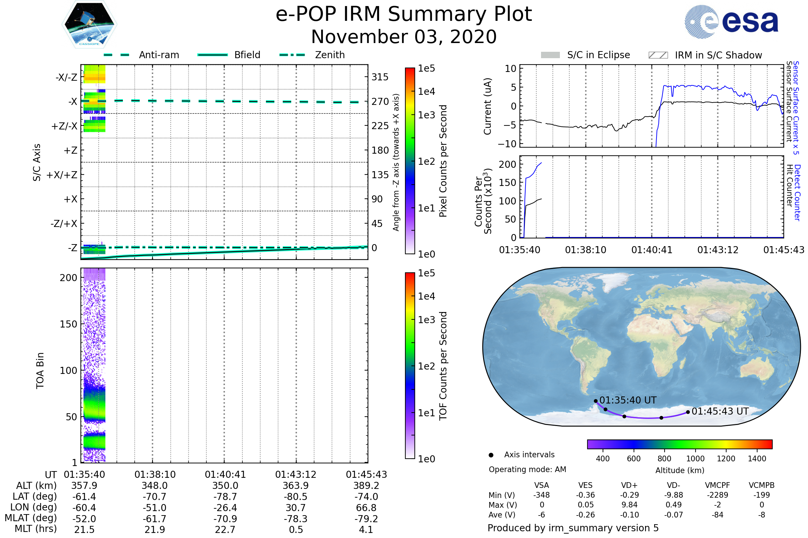Click the e-POP IRM Summary Plot title
The image size is (808, 538).
pyautogui.click(x=404, y=14)
